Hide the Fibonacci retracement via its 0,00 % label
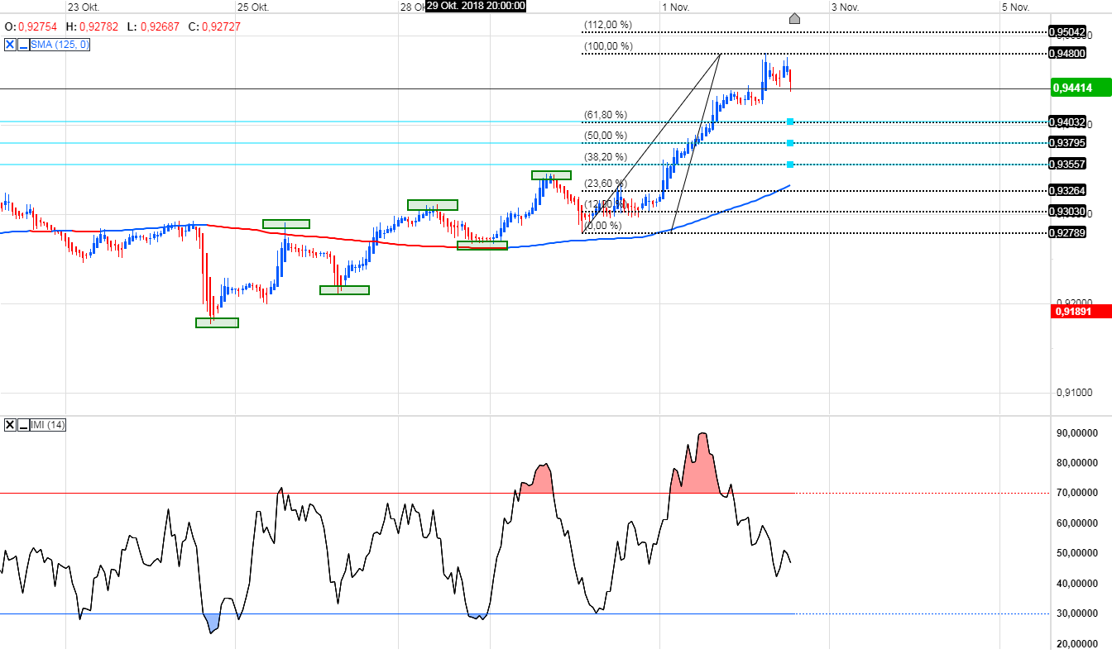This screenshot has width=1112, height=654. 602,224
